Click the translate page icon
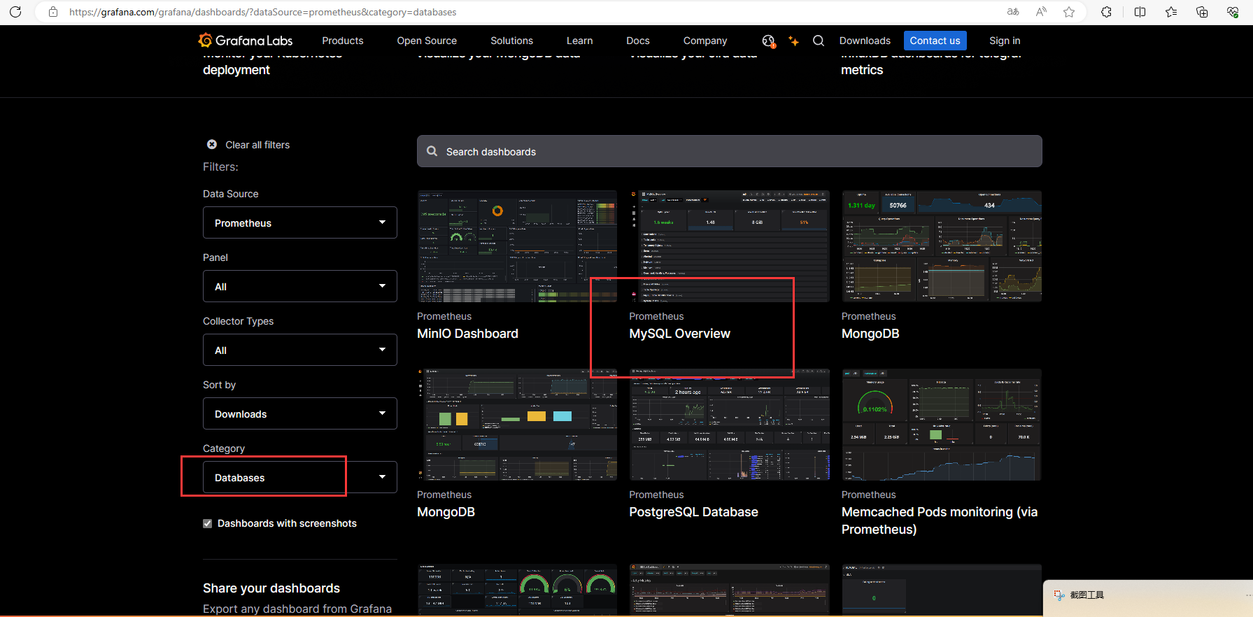 (1012, 12)
